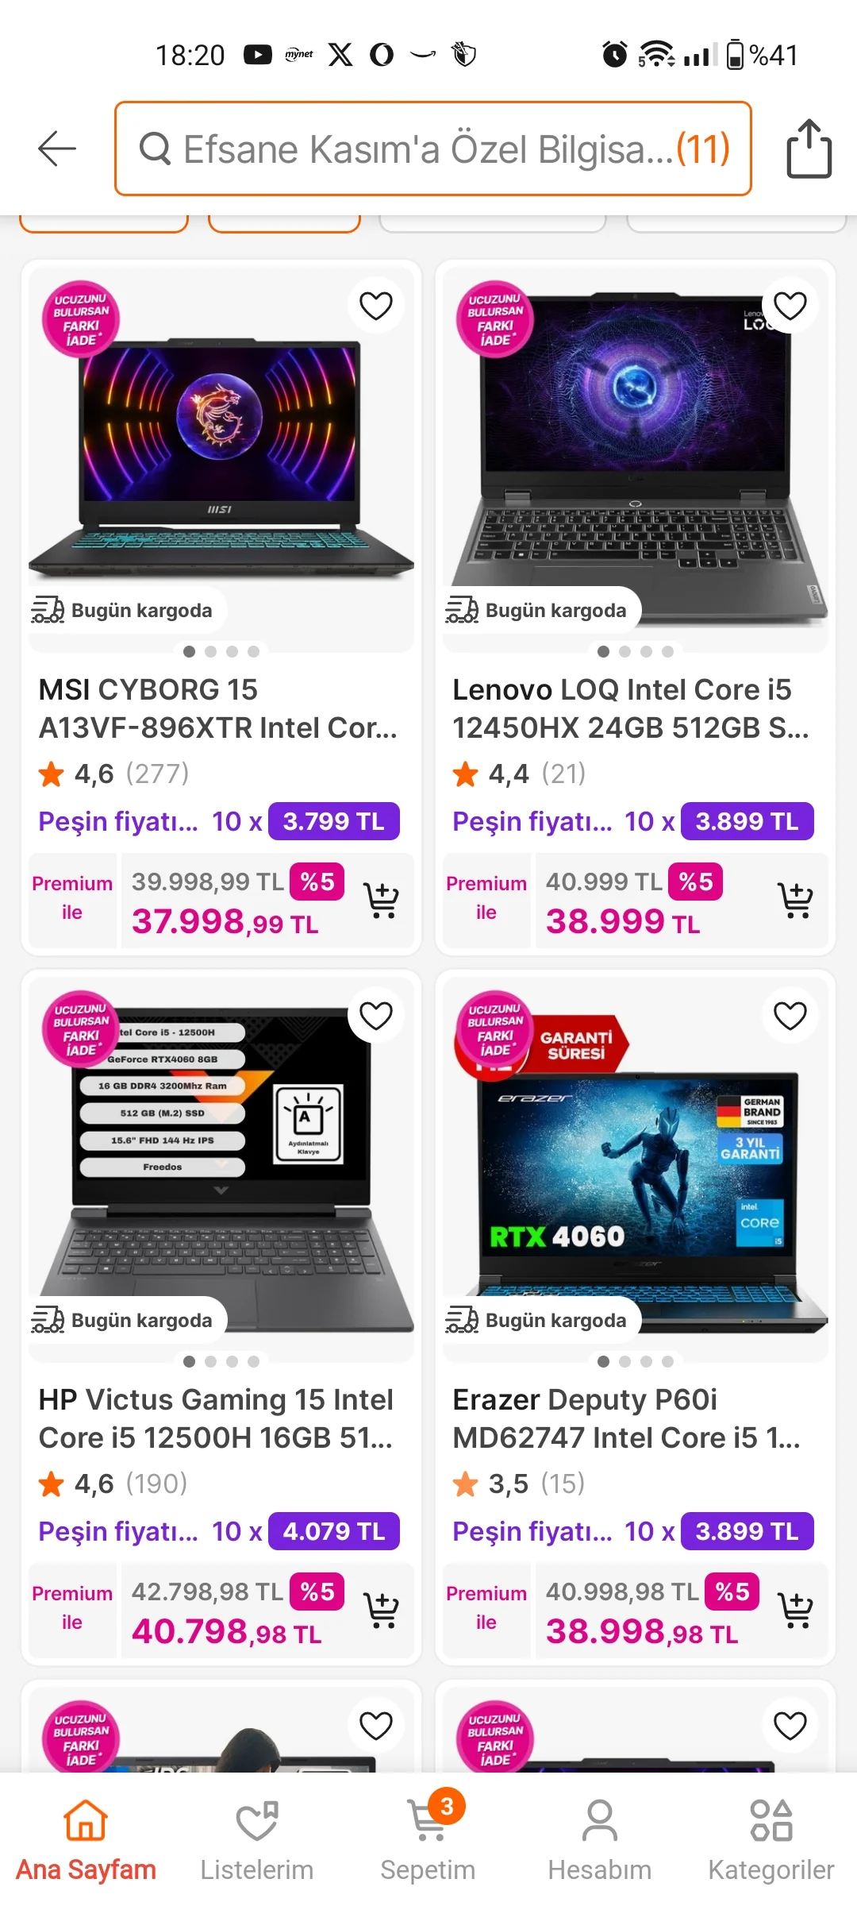857x1906 pixels.
Task: Favorite the Lenovo LOQ laptop
Action: click(x=790, y=306)
